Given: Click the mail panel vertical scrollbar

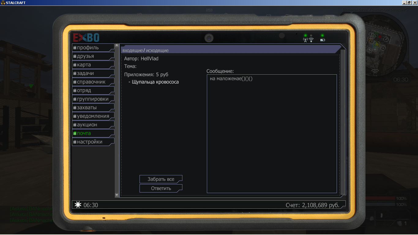Looking at the screenshot, I should tap(343, 122).
